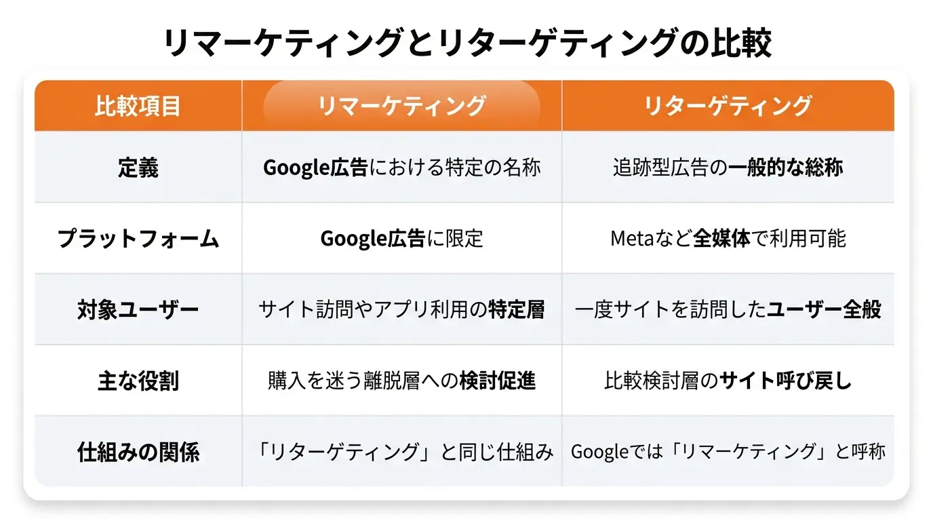The width and height of the screenshot is (933, 521).
Task: Click cell サイト訪問やアプリ利用の特定層
Action: pyautogui.click(x=401, y=309)
